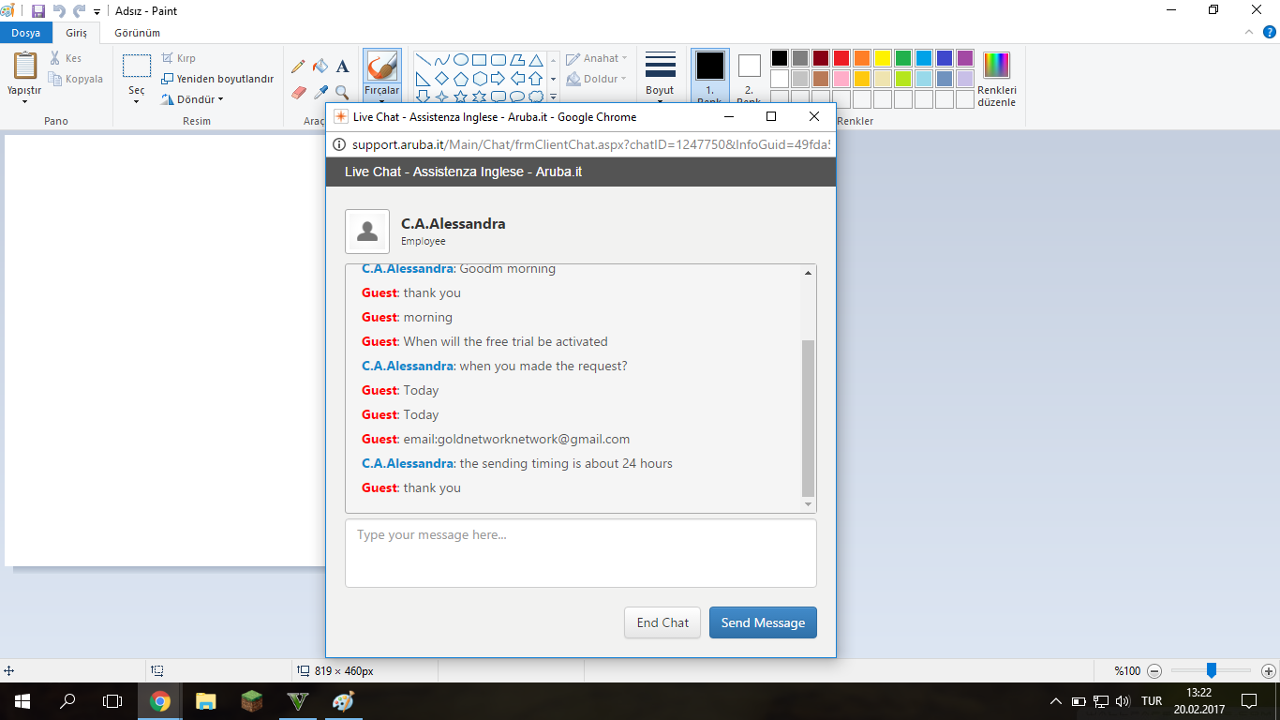Select the Curve shape
The height and width of the screenshot is (720, 1280).
(442, 60)
